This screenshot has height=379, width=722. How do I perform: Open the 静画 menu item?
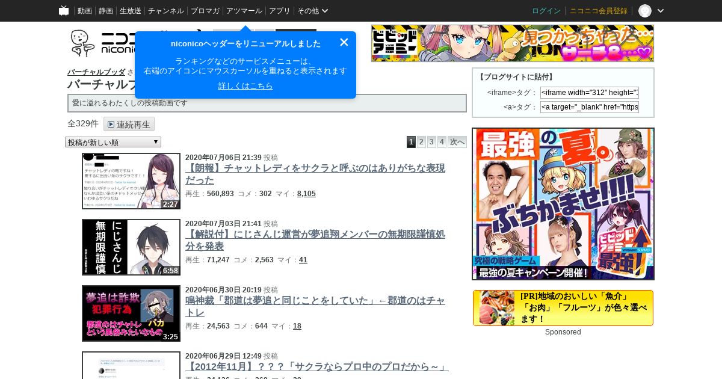(106, 11)
